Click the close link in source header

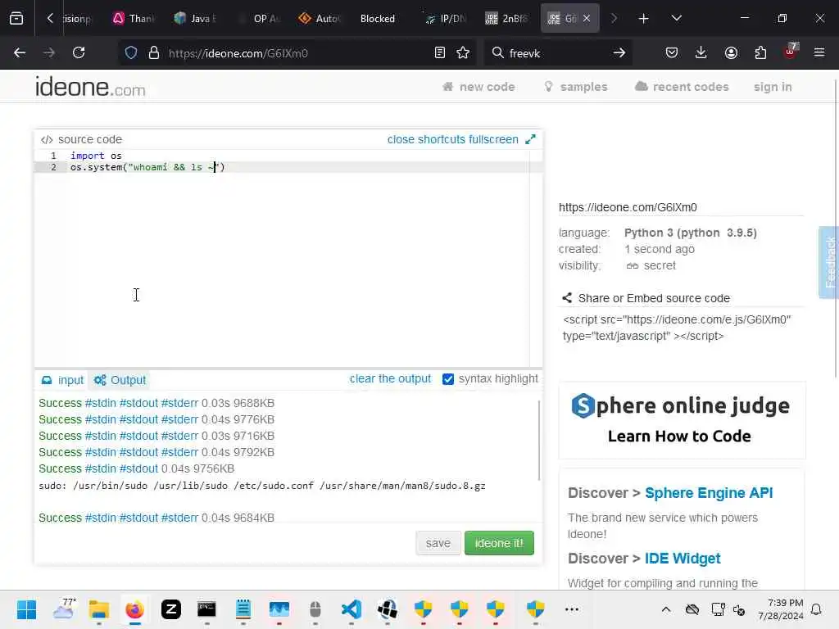(x=401, y=139)
